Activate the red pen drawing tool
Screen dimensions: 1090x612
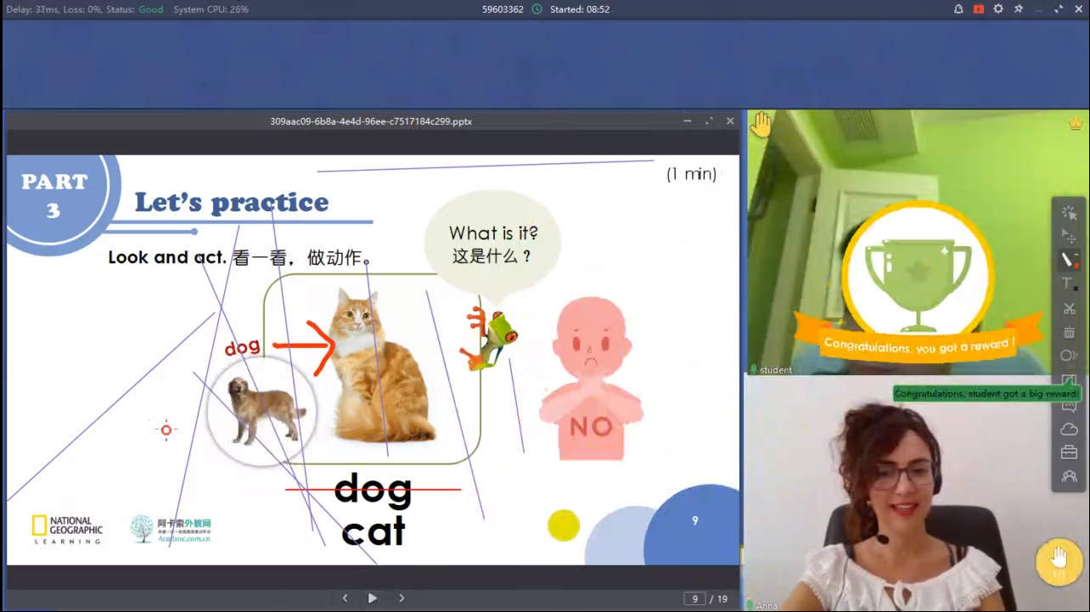point(1069,261)
